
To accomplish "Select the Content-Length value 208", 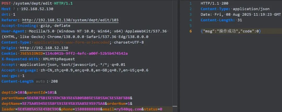I will [54, 81].
